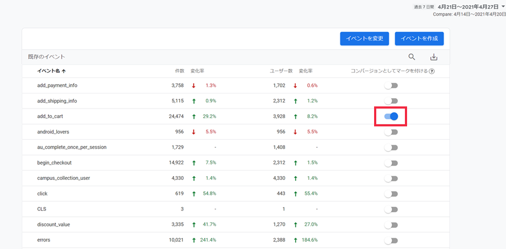The height and width of the screenshot is (249, 506).
Task: Sort by 件数 column header
Action: (179, 71)
